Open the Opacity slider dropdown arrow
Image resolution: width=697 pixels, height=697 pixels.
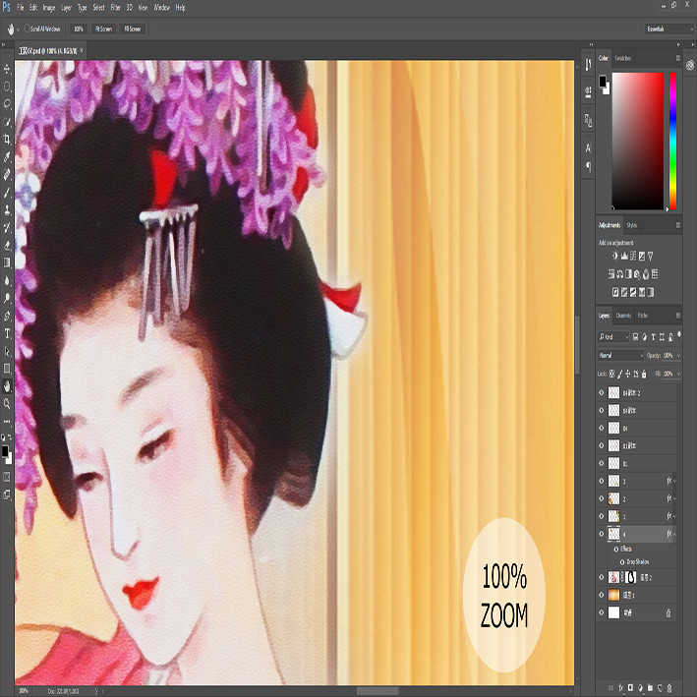[678, 356]
